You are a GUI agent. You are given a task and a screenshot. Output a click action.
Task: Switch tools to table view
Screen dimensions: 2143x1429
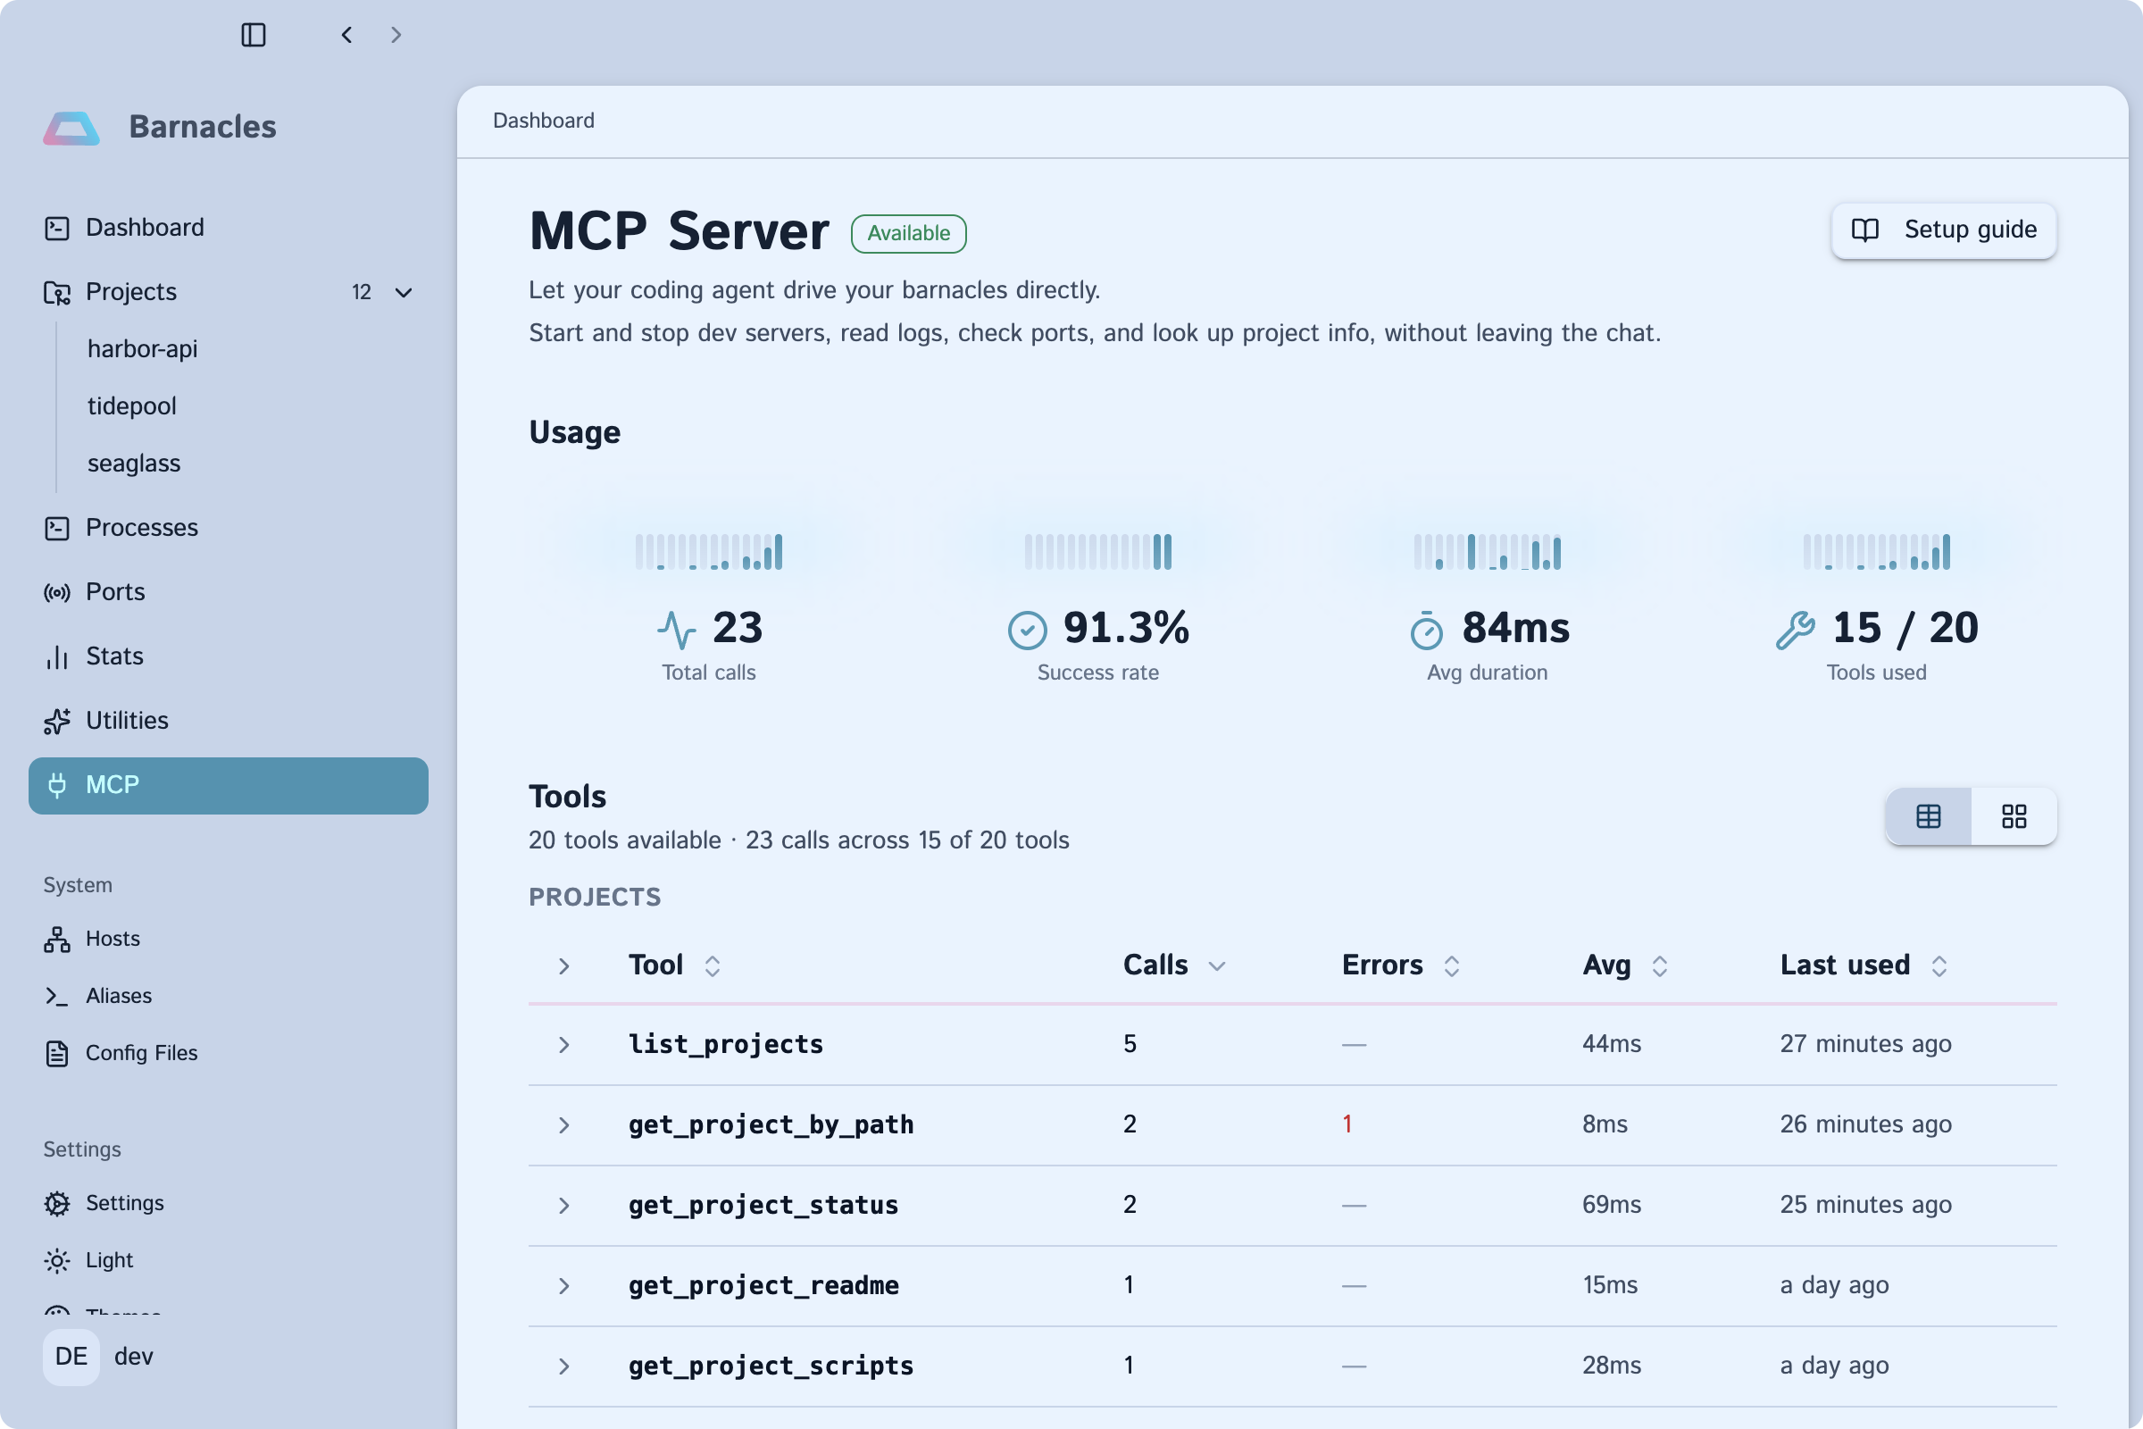(x=1928, y=816)
